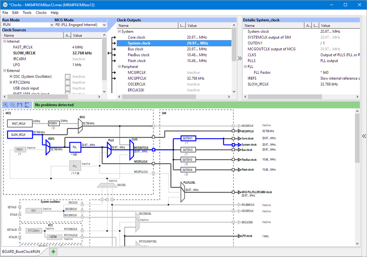Enable OSC (System Oscillator) checkbox
Screen dimensions: 367x257
coord(68,76)
